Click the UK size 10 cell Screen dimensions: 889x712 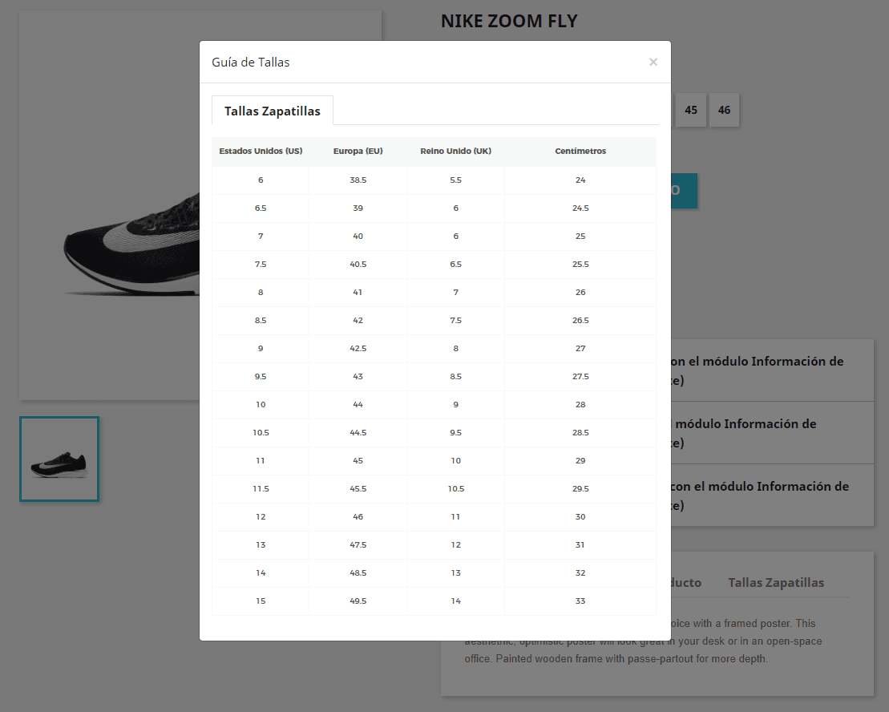click(x=455, y=460)
